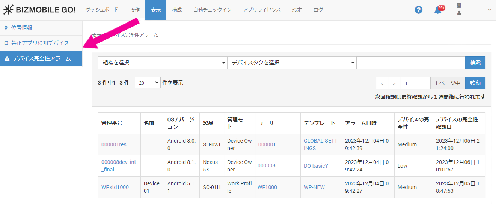This screenshot has height=210, width=496.
Task: Focus the search keyword input field
Action: 410,63
